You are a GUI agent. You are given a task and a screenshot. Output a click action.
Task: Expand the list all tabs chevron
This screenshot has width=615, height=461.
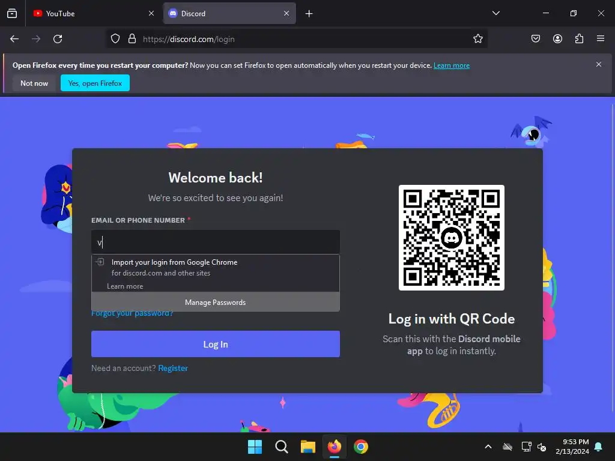(x=495, y=13)
